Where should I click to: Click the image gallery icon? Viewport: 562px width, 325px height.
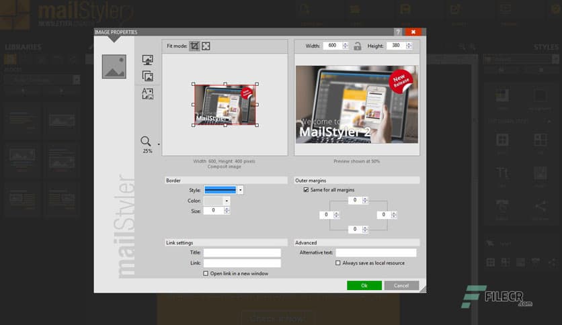(148, 76)
